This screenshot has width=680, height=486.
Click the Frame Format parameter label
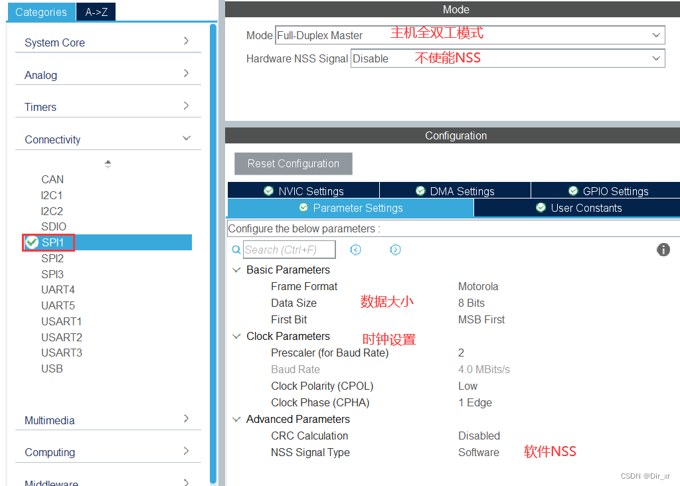(304, 287)
